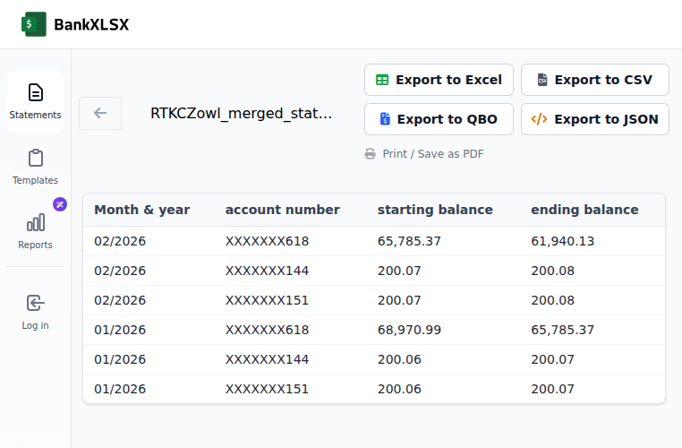Image resolution: width=682 pixels, height=448 pixels.
Task: Click the BankXLSX green logo icon
Action: (x=34, y=24)
